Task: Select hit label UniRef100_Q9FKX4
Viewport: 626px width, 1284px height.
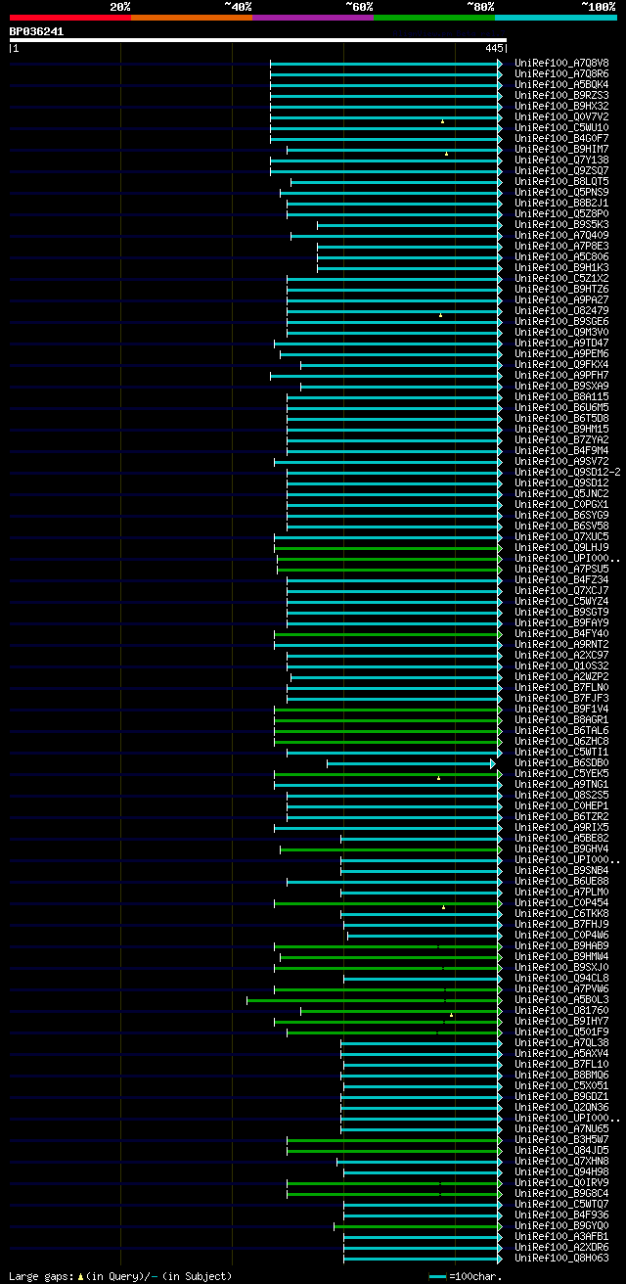Action: coord(561,365)
